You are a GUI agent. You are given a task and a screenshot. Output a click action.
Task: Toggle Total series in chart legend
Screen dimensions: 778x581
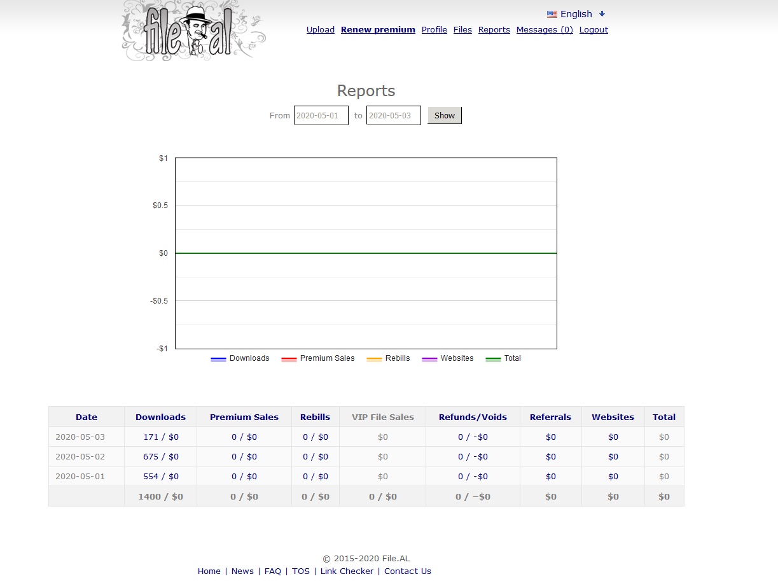(x=503, y=358)
